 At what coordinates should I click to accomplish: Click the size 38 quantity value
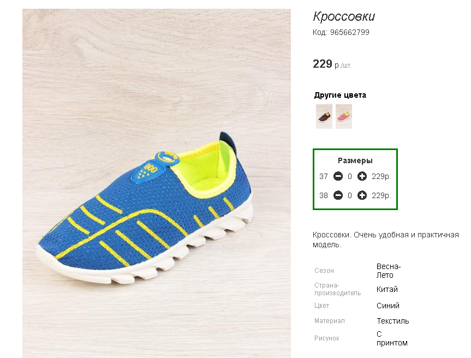350,196
